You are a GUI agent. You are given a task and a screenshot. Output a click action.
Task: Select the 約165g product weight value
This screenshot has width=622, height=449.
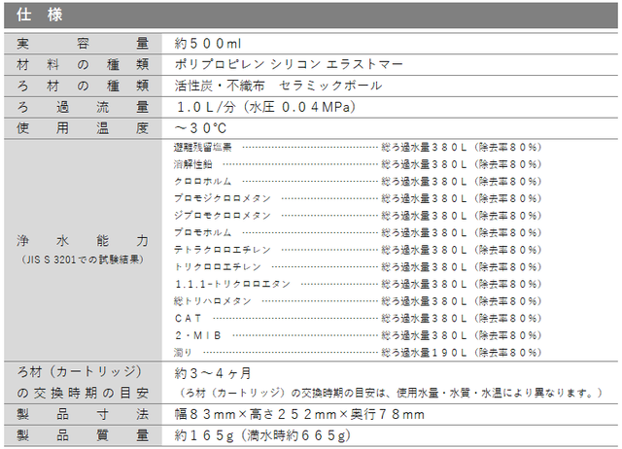pyautogui.click(x=262, y=436)
